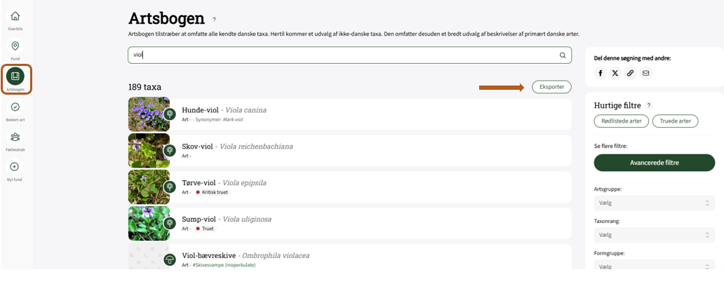
Task: Toggle the Rødlistede arter filter
Action: [621, 121]
